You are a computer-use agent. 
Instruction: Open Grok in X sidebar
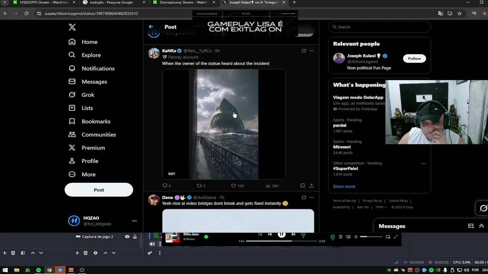pyautogui.click(x=81, y=95)
